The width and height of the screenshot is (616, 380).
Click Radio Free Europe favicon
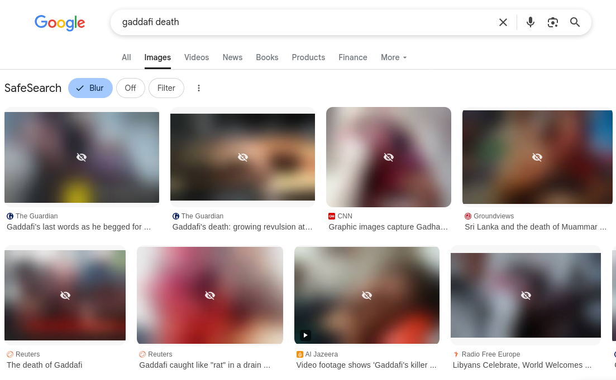tap(456, 354)
